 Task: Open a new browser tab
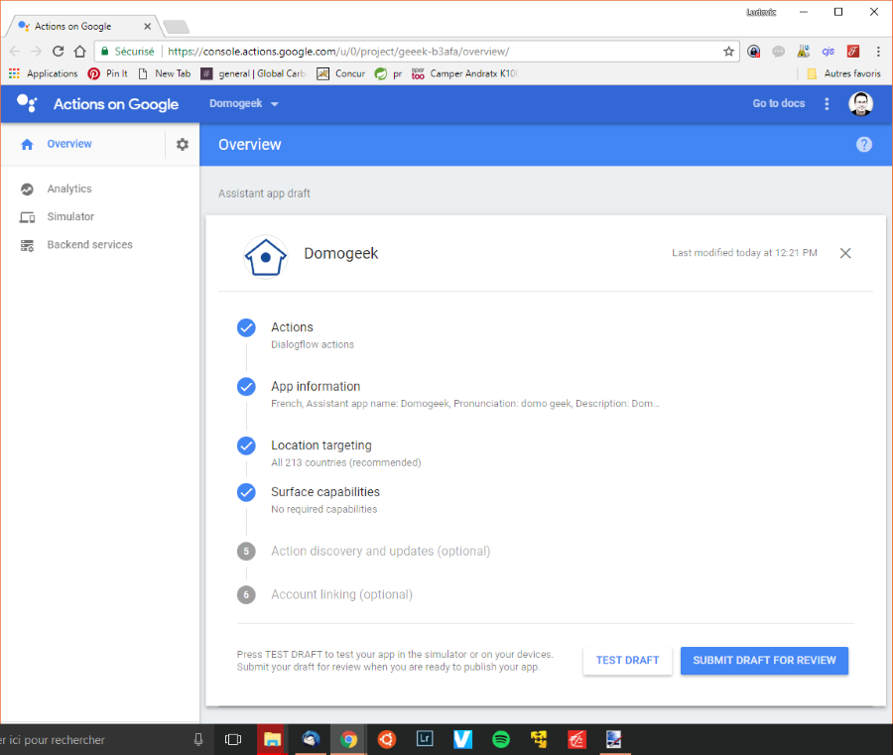[x=176, y=26]
